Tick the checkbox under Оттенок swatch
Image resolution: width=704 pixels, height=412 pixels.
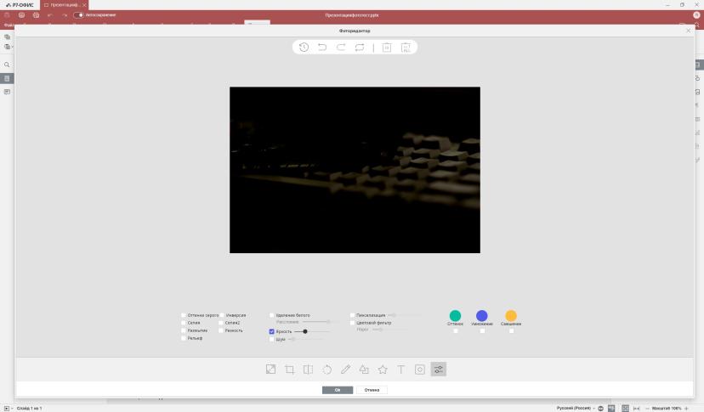(x=456, y=331)
